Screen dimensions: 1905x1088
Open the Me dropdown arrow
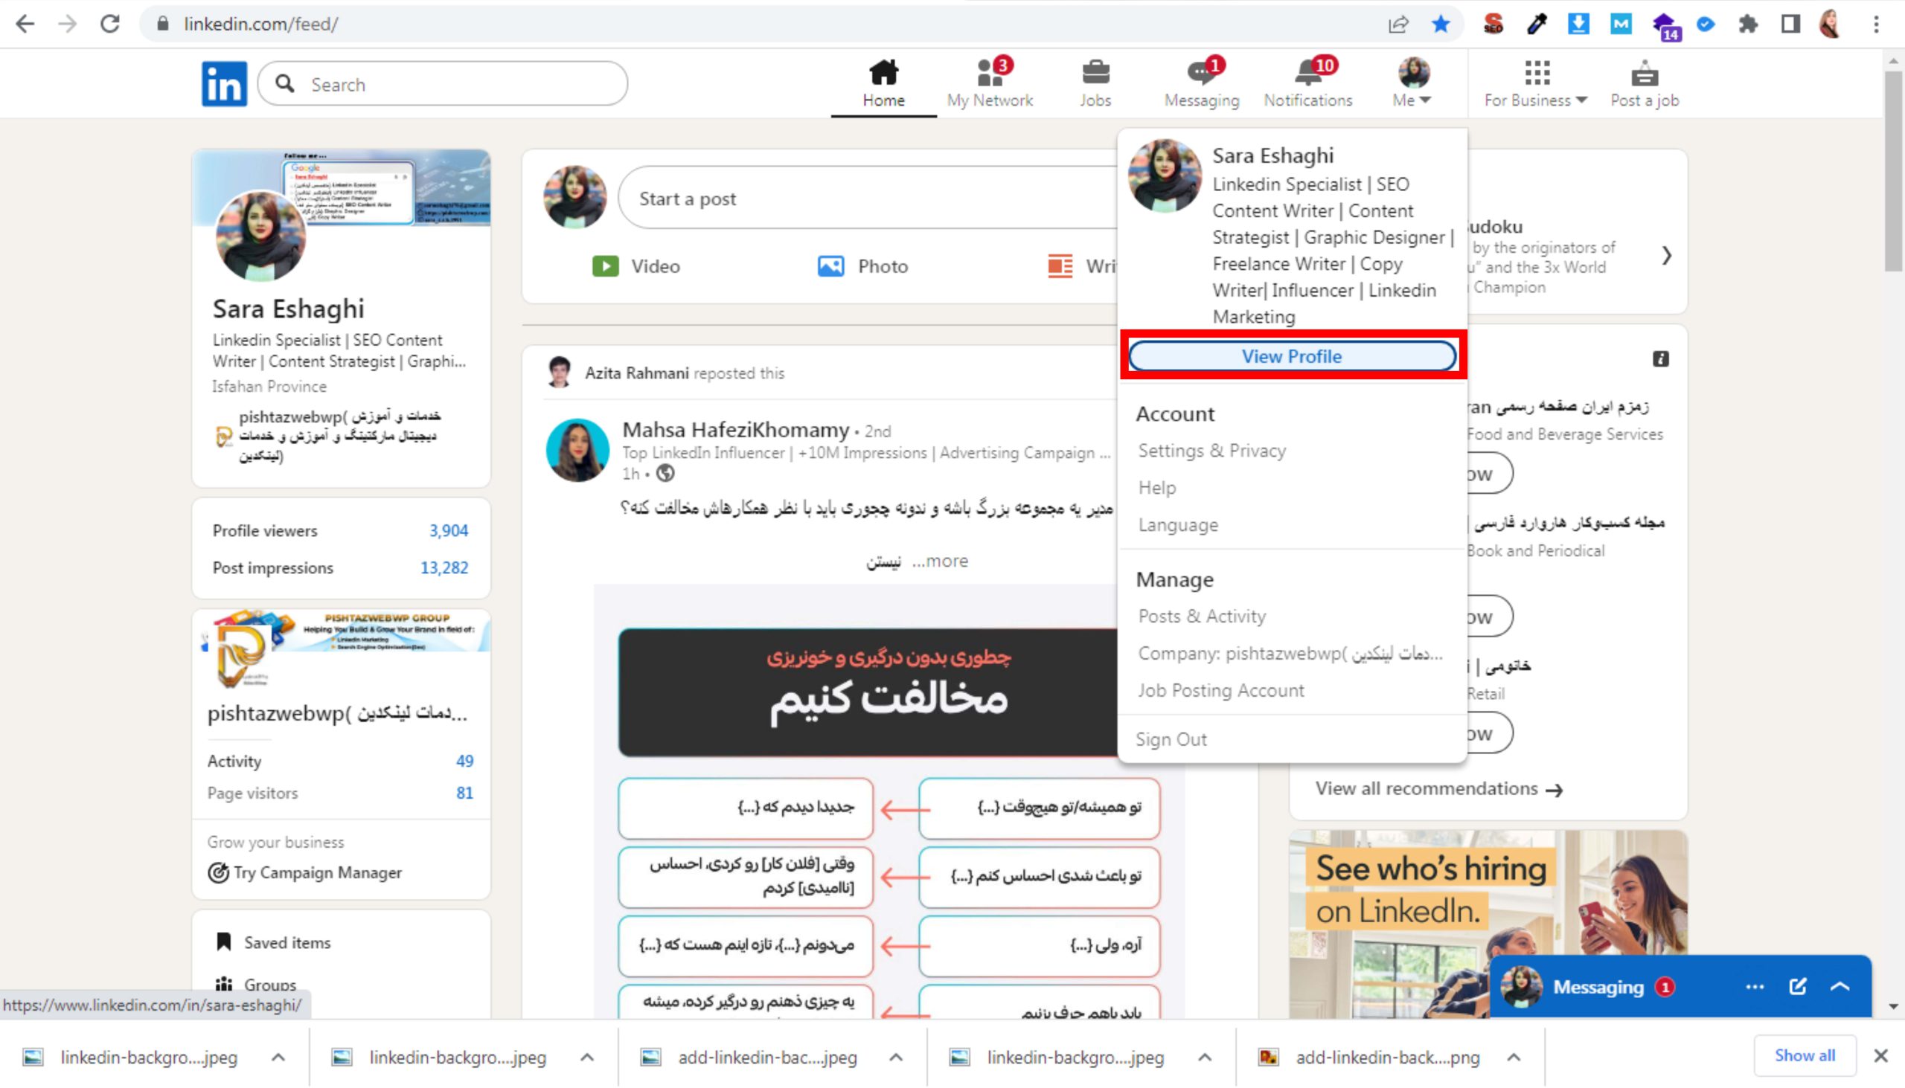(x=1424, y=100)
